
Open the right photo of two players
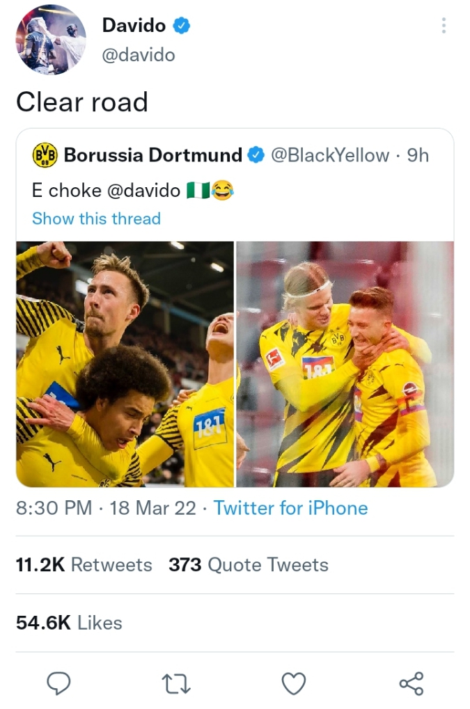pos(345,364)
